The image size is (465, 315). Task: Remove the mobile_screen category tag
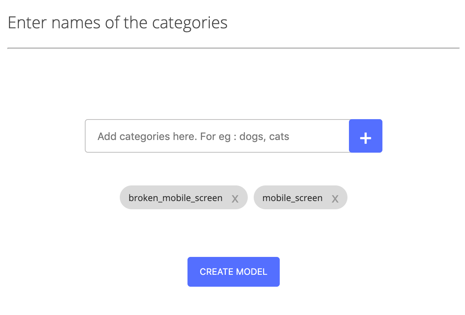(335, 198)
